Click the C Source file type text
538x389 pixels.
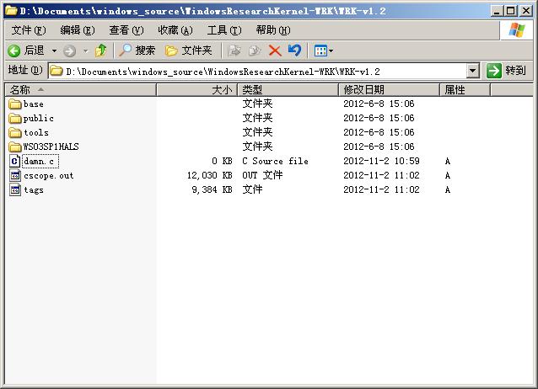click(x=275, y=161)
